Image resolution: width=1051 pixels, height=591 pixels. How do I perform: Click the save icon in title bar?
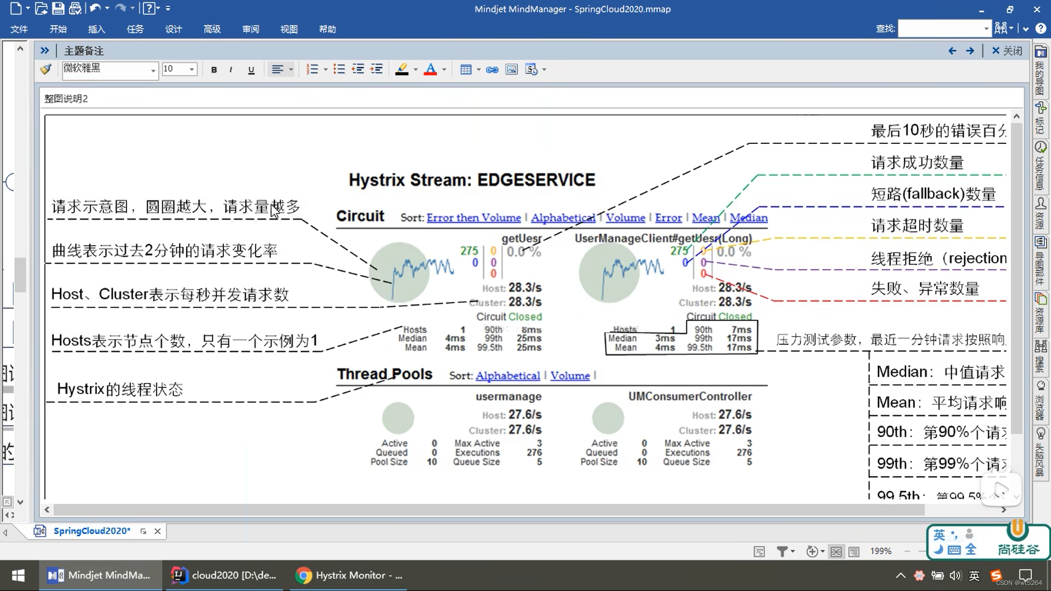tap(58, 8)
